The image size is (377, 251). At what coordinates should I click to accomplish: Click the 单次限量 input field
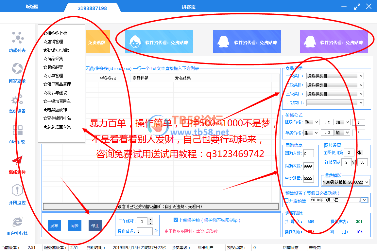tap(308, 179)
